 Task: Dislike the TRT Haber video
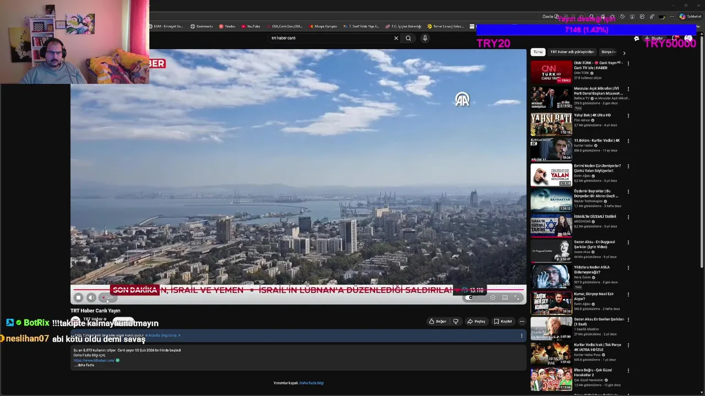point(455,321)
